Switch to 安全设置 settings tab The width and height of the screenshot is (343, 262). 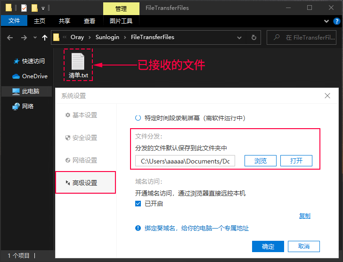pyautogui.click(x=84, y=138)
